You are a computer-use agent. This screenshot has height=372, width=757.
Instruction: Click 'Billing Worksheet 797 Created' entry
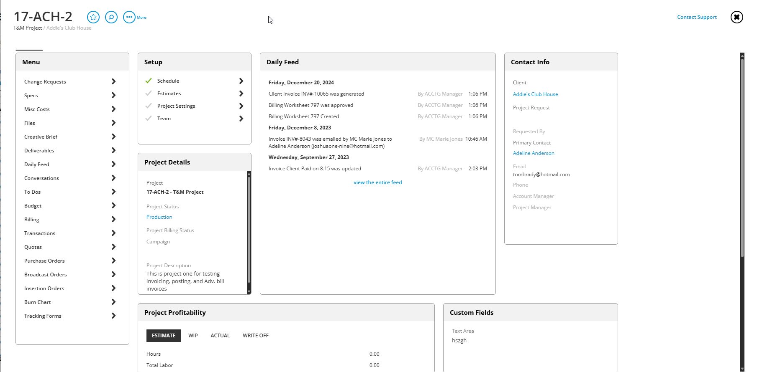pyautogui.click(x=304, y=116)
